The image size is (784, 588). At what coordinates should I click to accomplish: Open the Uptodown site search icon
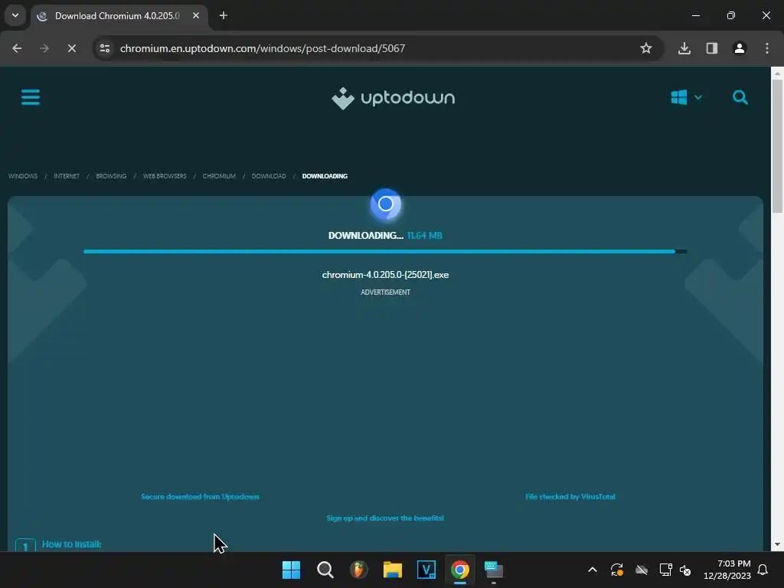(740, 97)
